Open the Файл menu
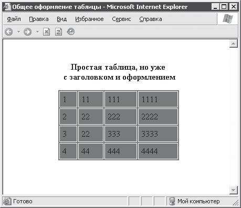This screenshot has height=208, width=241. click(x=14, y=19)
